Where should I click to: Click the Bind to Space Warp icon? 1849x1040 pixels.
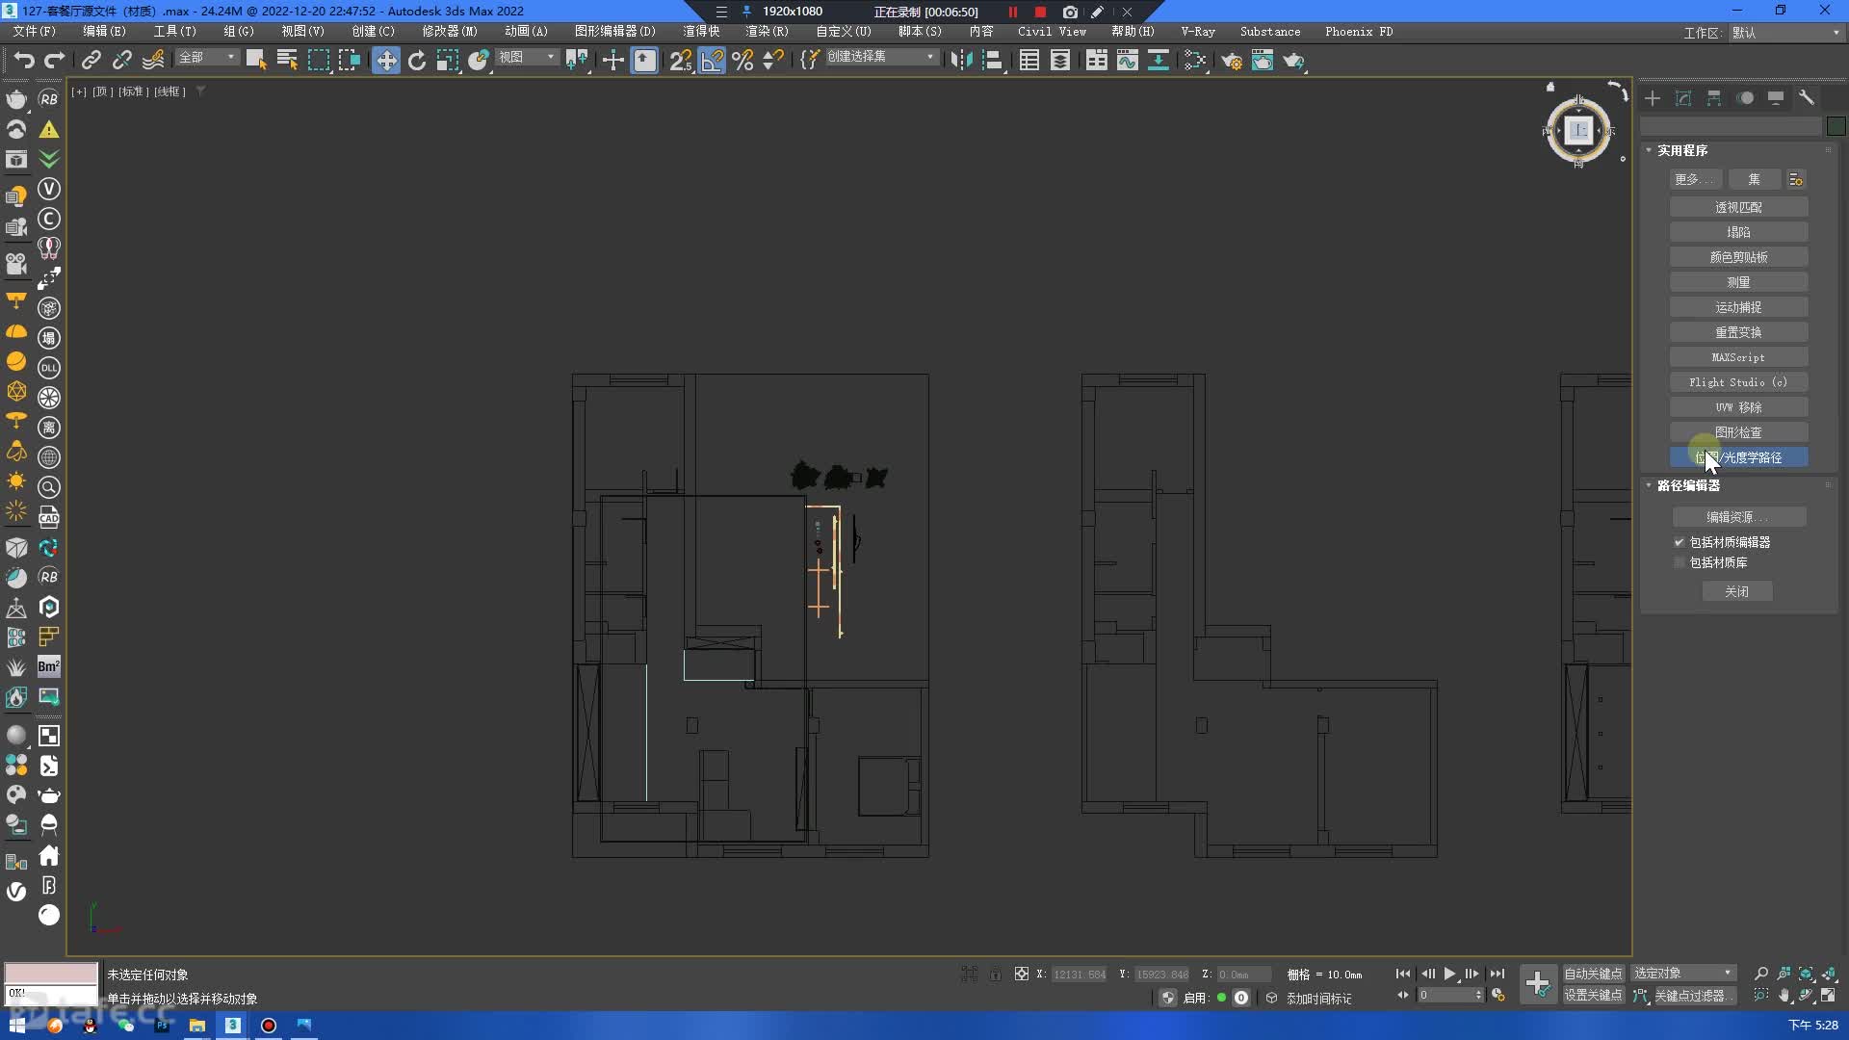pyautogui.click(x=153, y=61)
